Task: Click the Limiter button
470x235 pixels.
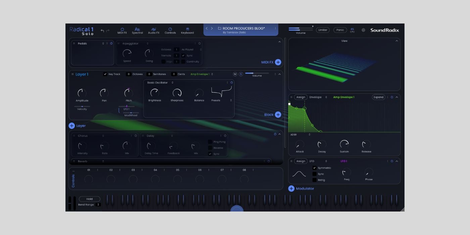Action: pyautogui.click(x=323, y=30)
